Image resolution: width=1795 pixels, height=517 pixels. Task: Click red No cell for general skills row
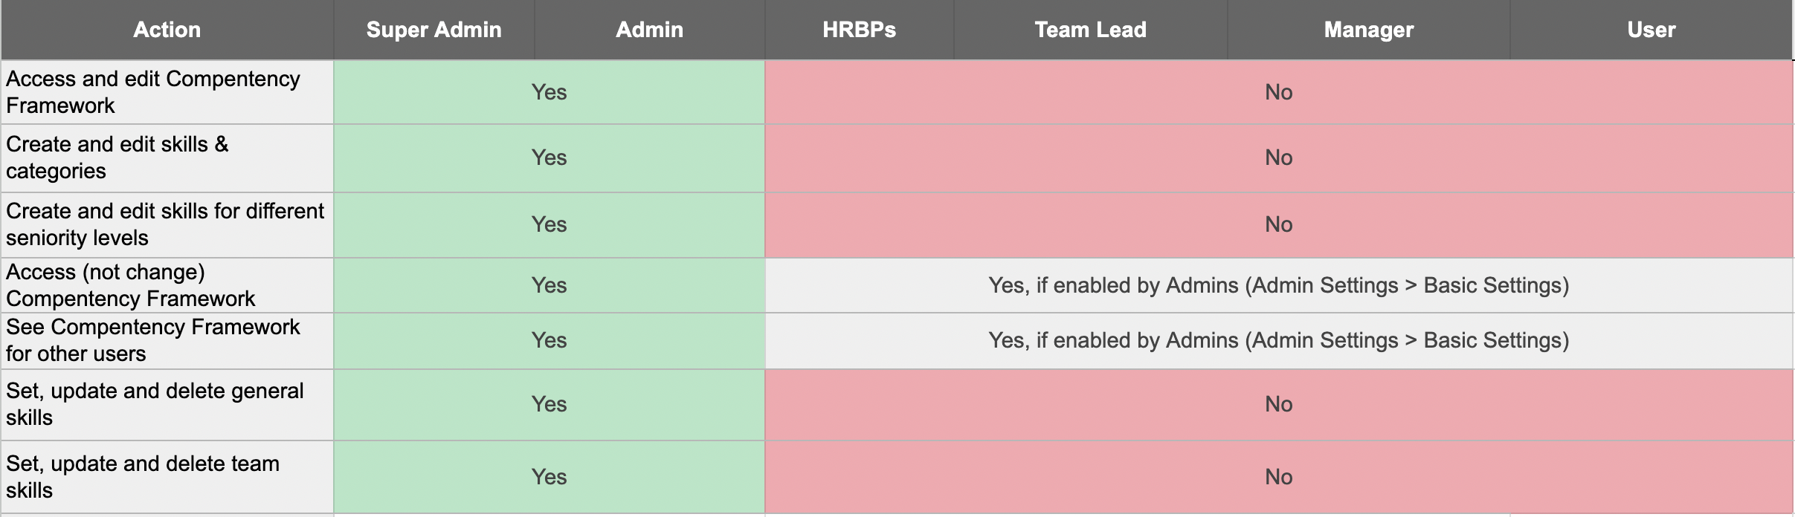pyautogui.click(x=1279, y=405)
